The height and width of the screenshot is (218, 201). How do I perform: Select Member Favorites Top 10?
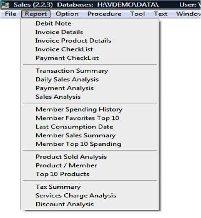[90, 118]
